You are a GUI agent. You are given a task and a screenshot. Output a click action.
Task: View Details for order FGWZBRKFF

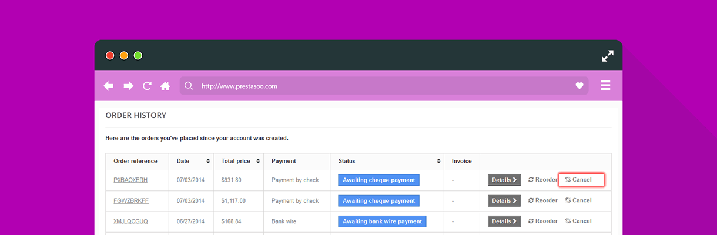[504, 200]
